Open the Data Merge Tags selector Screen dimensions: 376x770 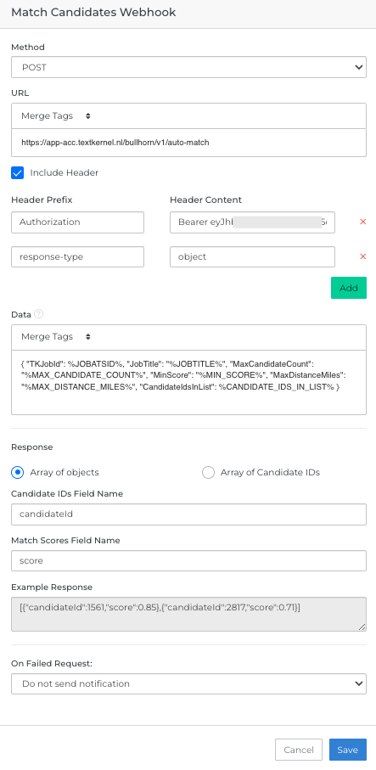[x=189, y=337]
